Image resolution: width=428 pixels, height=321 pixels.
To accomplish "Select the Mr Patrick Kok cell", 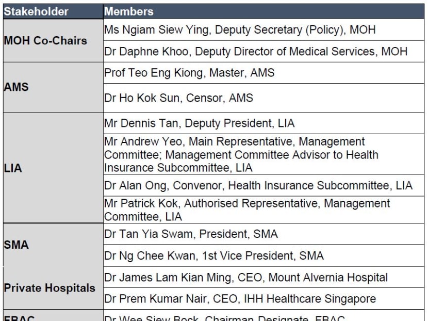I will tap(264, 210).
